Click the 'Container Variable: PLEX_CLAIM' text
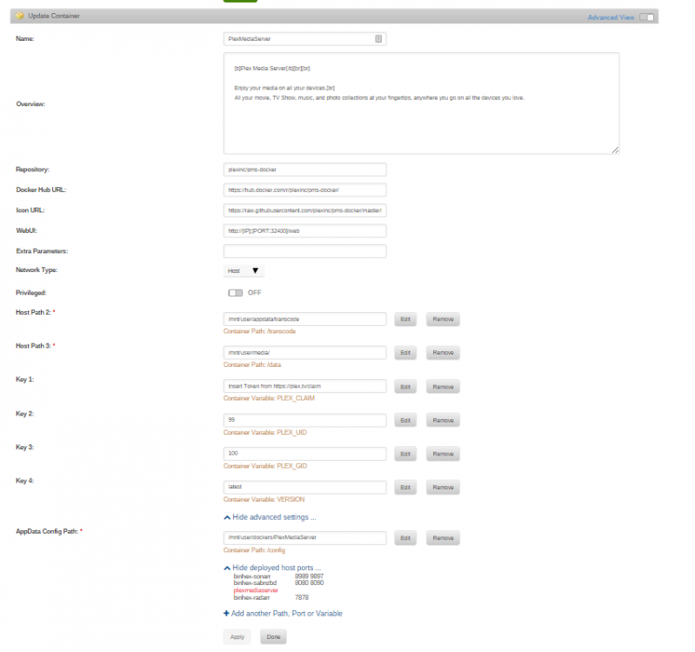This screenshot has height=652, width=695. (269, 398)
